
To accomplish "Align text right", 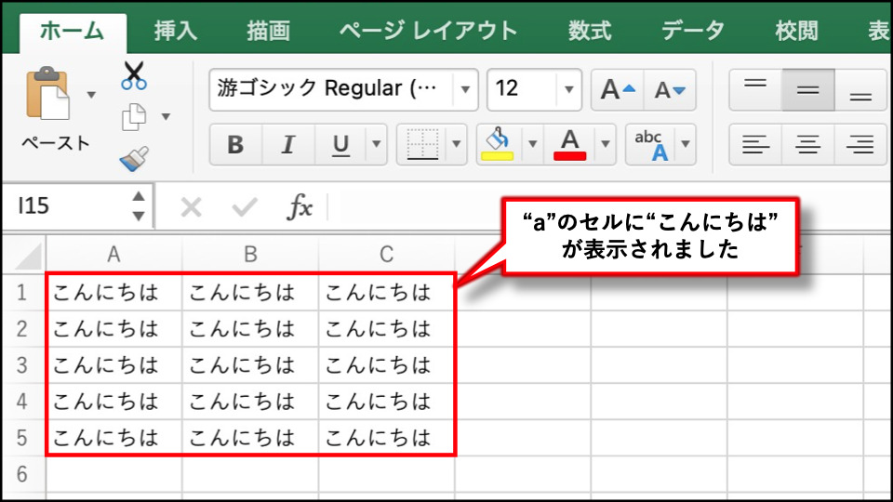I will coord(860,145).
